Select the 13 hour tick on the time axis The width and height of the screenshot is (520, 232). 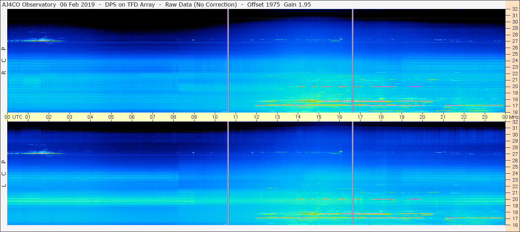click(x=277, y=117)
